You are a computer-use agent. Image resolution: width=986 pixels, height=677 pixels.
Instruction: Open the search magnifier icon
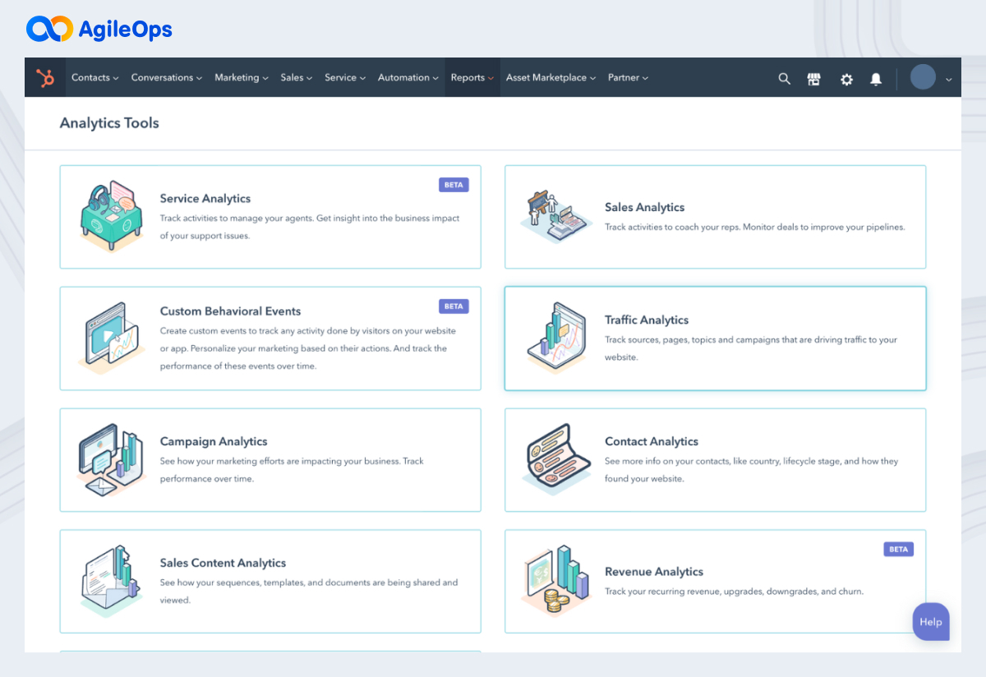point(784,79)
